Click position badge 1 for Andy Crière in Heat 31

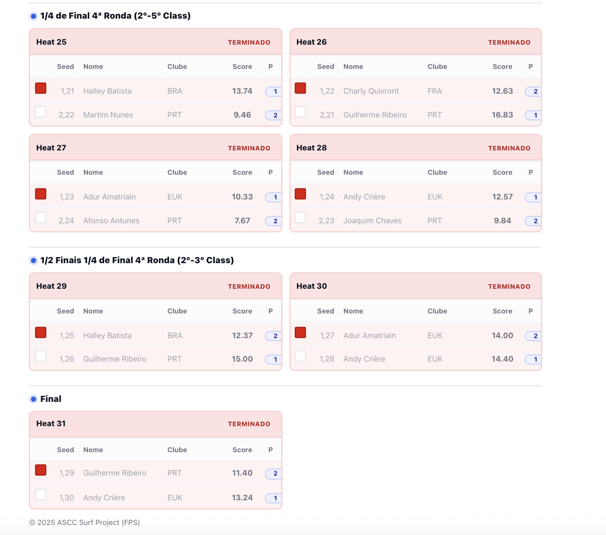tap(274, 498)
